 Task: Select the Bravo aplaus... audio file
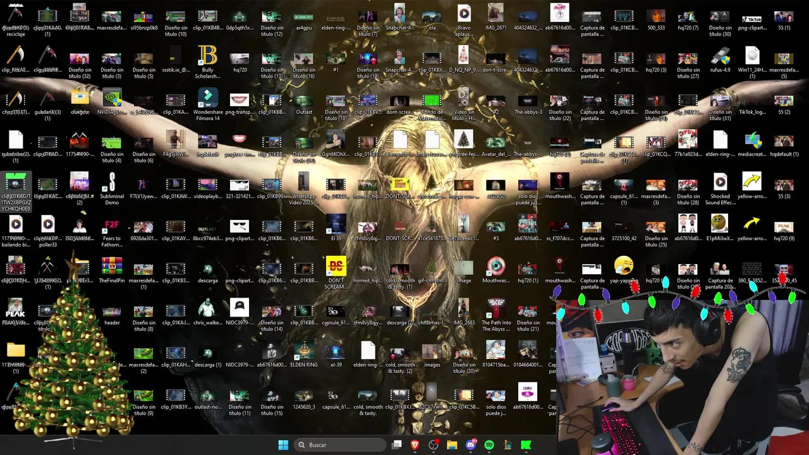464,20
